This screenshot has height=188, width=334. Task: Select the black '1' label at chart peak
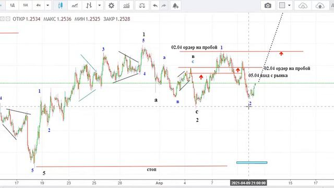coord(144,34)
